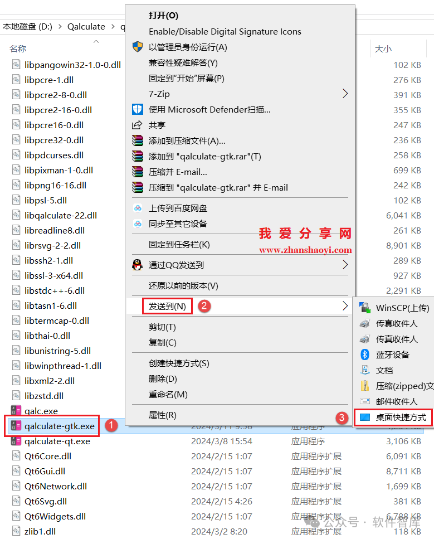Choose Properties (属性) from context menu
This screenshot has height=539, width=434.
162,415
